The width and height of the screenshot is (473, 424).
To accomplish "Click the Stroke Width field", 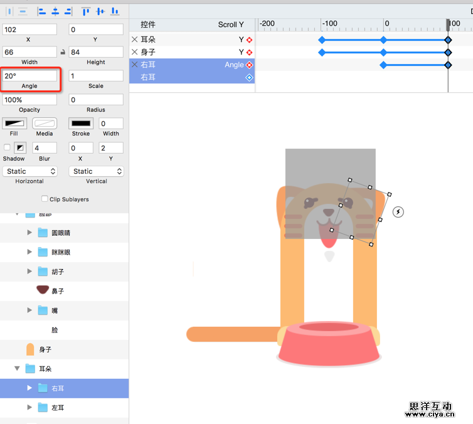I will click(111, 124).
